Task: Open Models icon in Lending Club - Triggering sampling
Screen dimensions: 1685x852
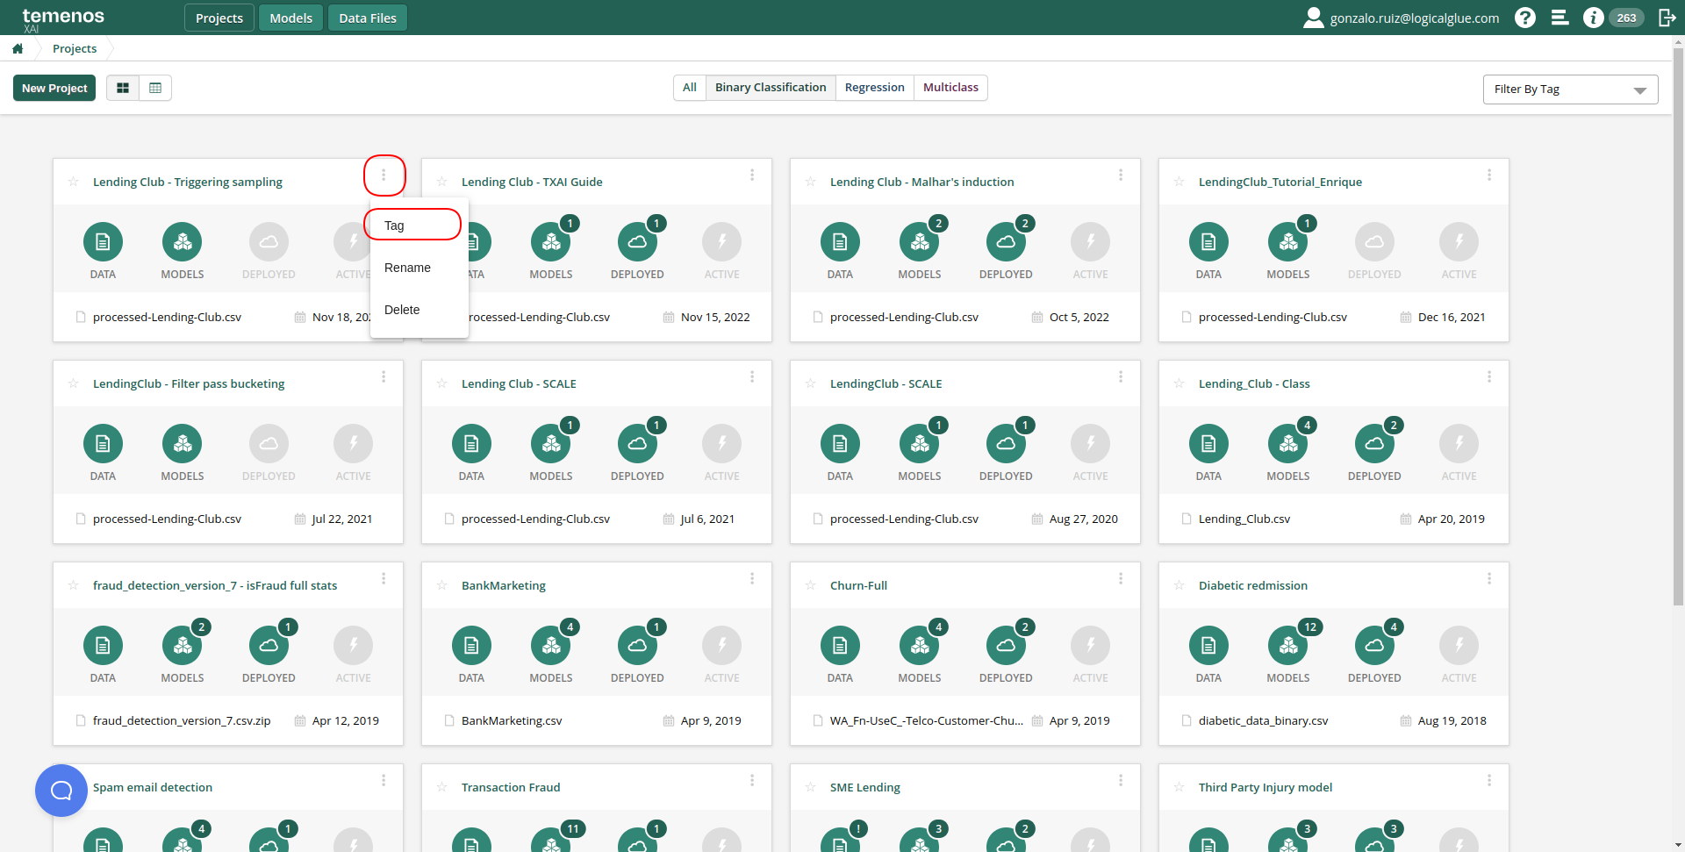Action: [x=183, y=242]
